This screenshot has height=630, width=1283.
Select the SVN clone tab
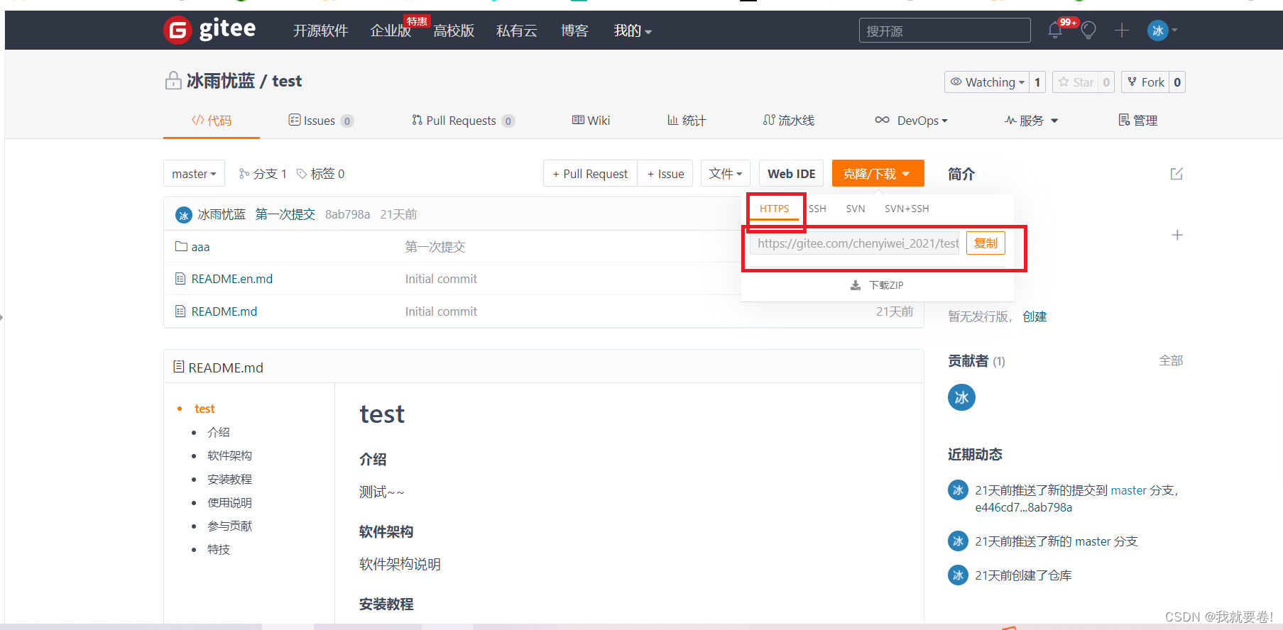click(856, 209)
